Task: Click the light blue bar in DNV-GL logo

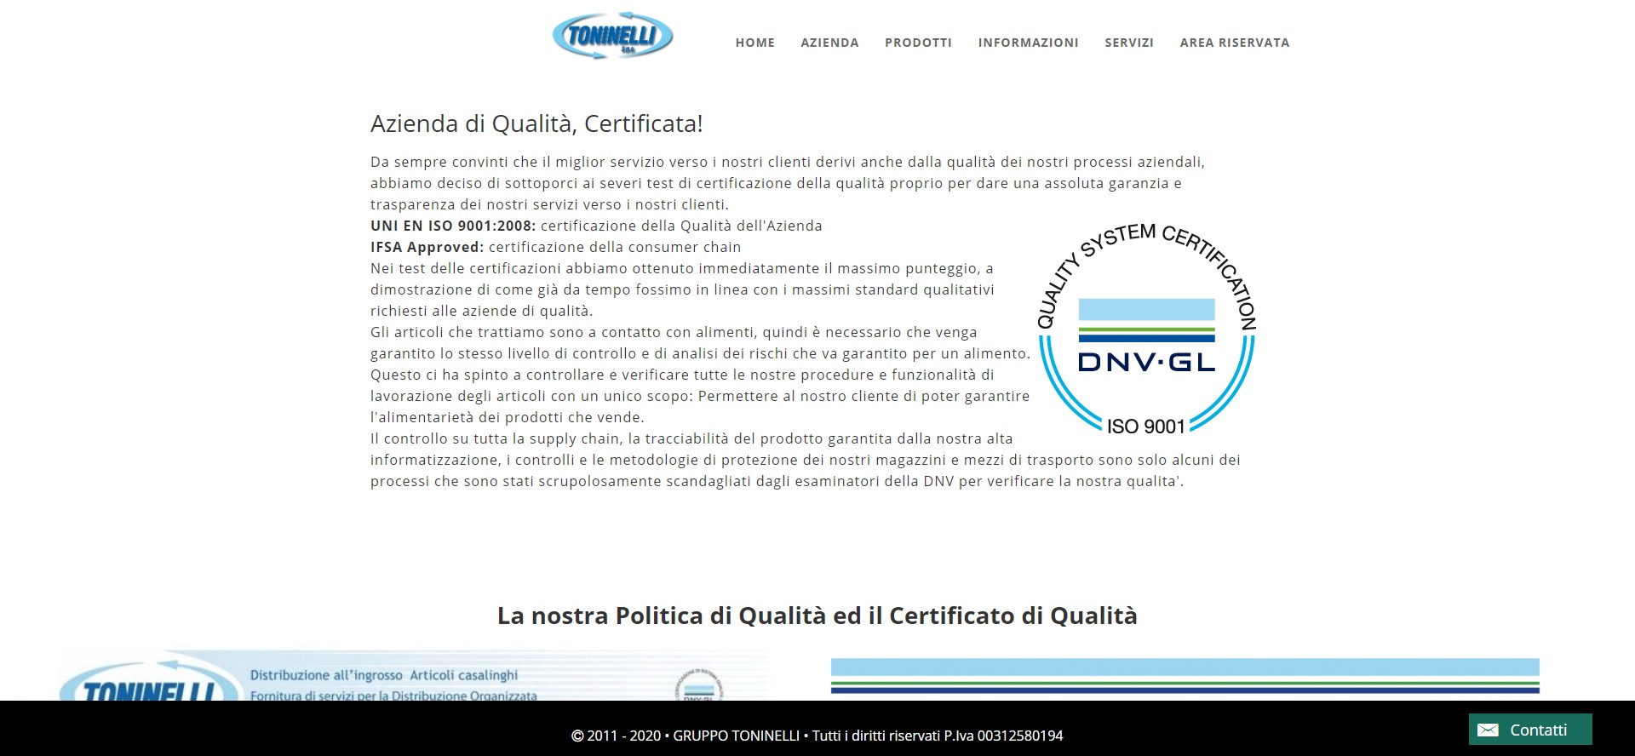Action: click(1146, 309)
